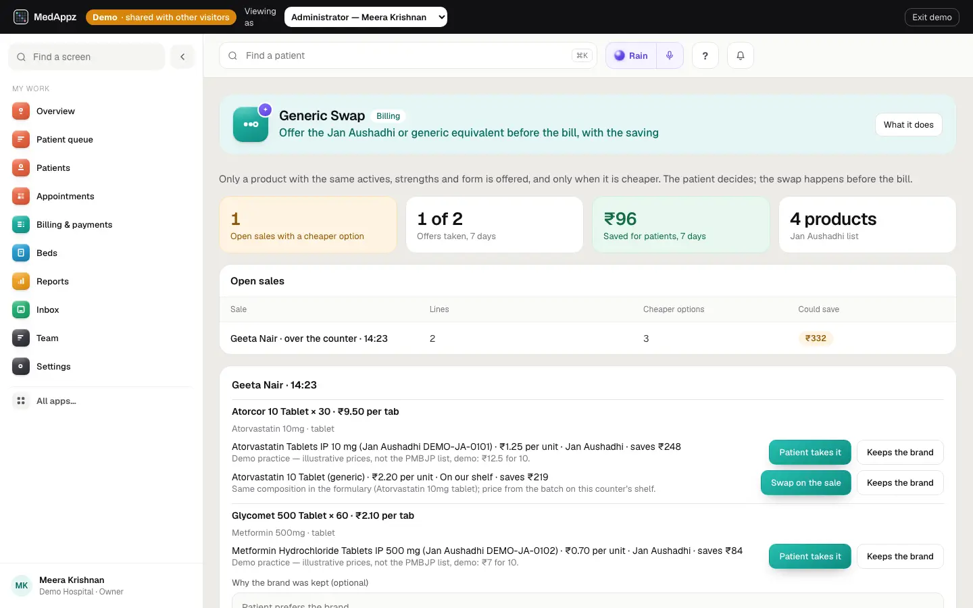Click Keeps the brand for generic Atorvastatin 10

click(x=900, y=483)
